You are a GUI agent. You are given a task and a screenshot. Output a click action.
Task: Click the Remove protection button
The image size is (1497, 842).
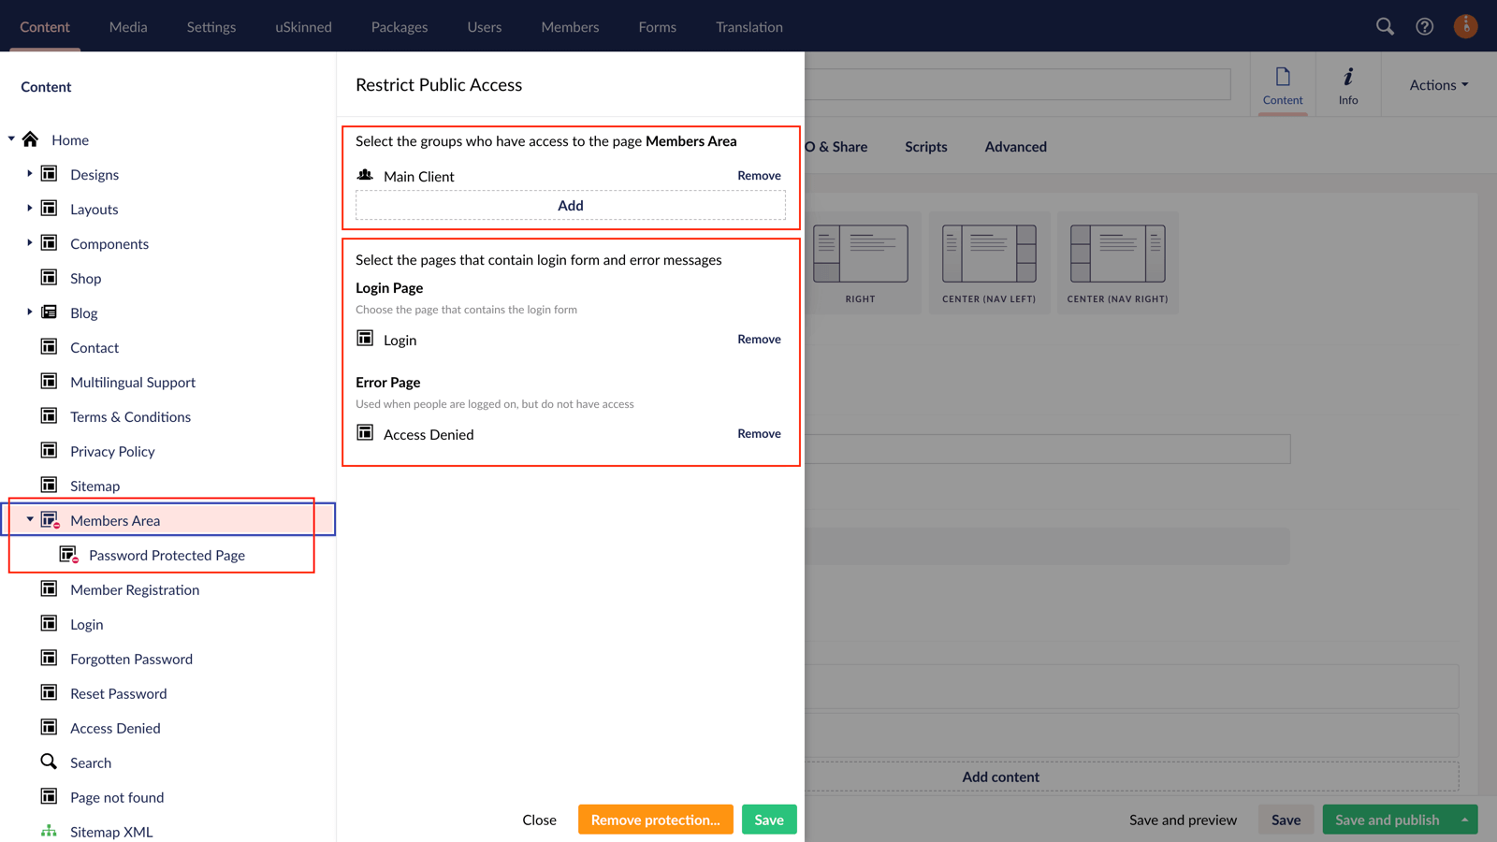point(655,819)
